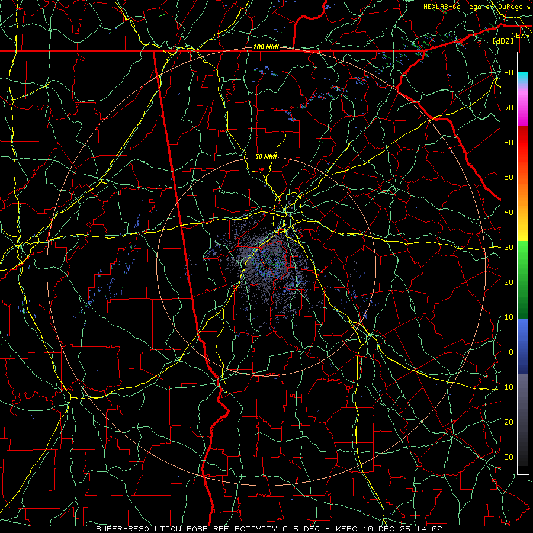This screenshot has height=533, width=533.
Task: Click the 100 NMI range ring label
Action: (265, 47)
